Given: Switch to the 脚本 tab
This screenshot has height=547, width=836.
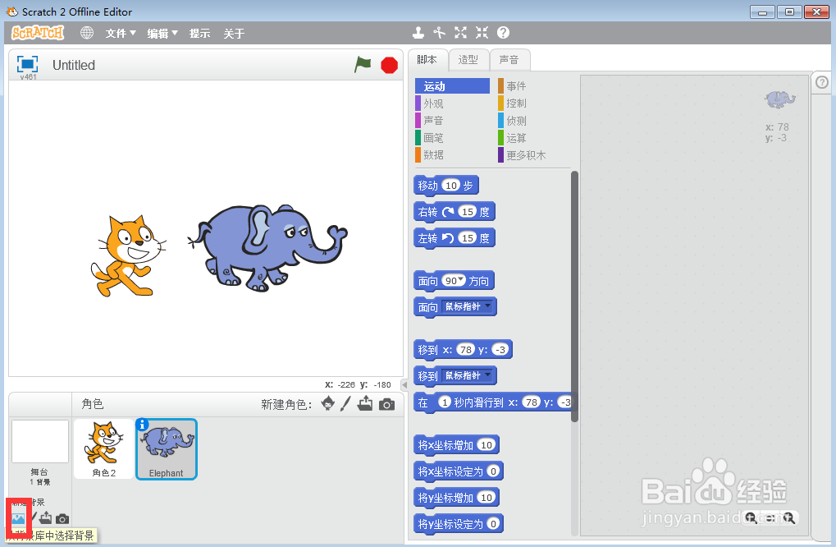Looking at the screenshot, I should 427,60.
